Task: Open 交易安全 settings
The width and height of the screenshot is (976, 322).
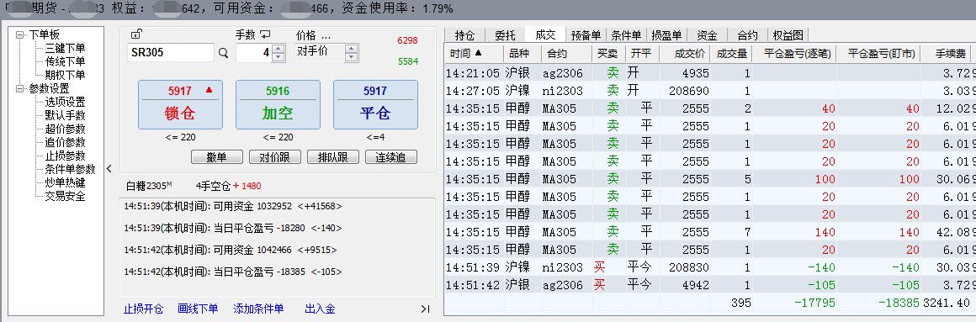Action: tap(66, 197)
